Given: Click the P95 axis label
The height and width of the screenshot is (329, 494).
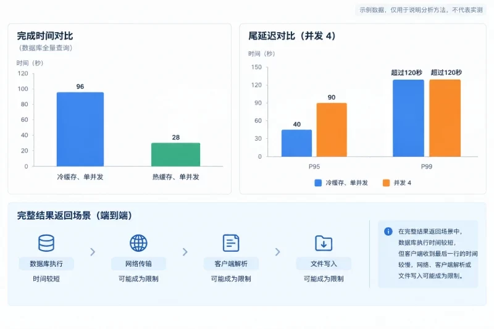Looking at the screenshot, I should coord(314,167).
